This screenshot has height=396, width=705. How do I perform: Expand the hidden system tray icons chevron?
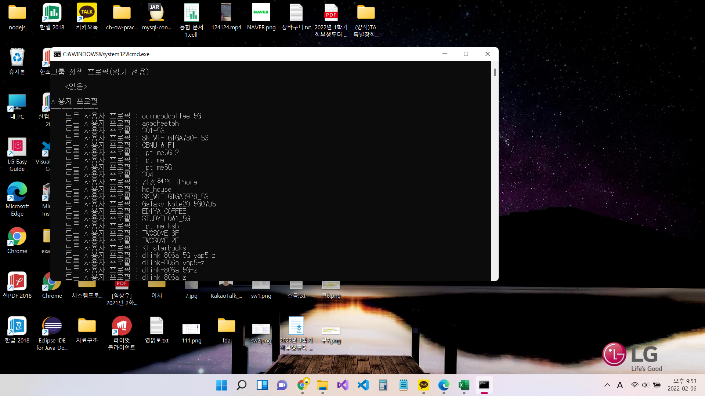pyautogui.click(x=607, y=385)
